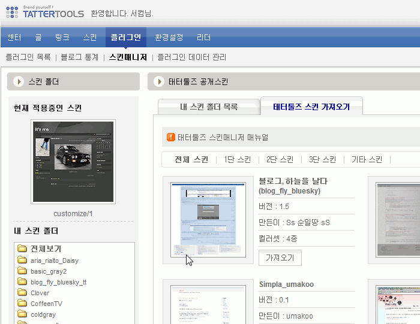
Task: Click the 만든이 : umakoo text
Action: [x=286, y=316]
